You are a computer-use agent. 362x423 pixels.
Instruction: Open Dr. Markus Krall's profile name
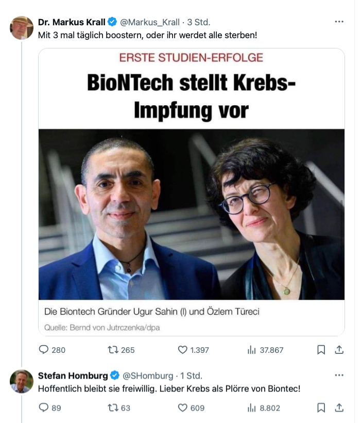(71, 22)
